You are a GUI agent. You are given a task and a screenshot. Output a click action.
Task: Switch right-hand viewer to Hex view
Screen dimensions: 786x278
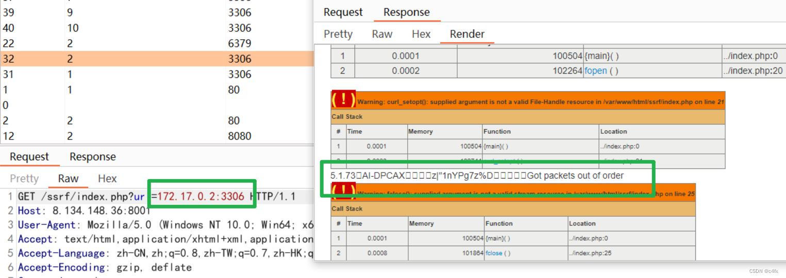[421, 34]
